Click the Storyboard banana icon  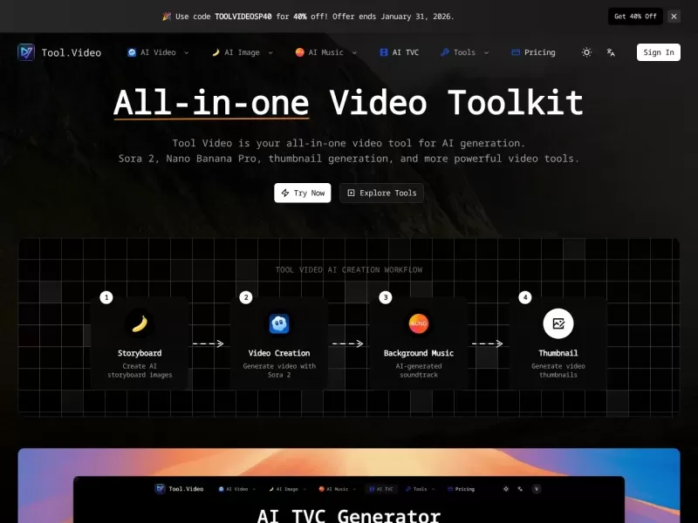(x=140, y=323)
